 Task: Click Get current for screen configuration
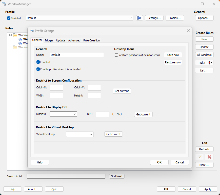[x=122, y=91]
